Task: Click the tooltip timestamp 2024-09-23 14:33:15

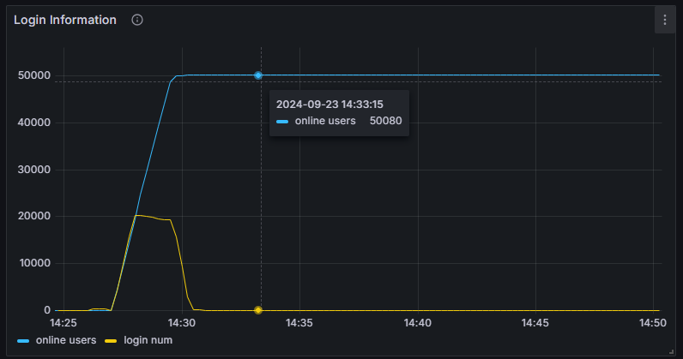Action: (x=329, y=103)
